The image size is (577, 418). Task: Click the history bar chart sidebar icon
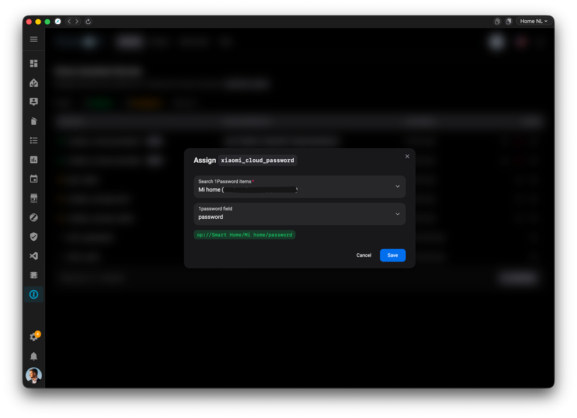point(34,159)
